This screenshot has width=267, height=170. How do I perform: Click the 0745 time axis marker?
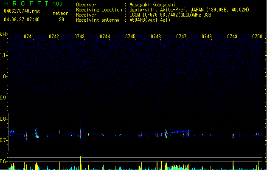(x=130, y=37)
